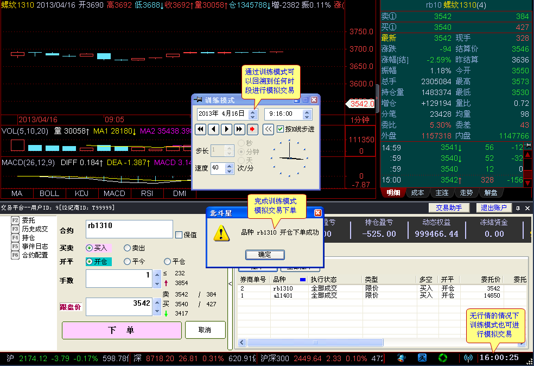Toggle the 按K线步进 checkbox

click(x=281, y=129)
